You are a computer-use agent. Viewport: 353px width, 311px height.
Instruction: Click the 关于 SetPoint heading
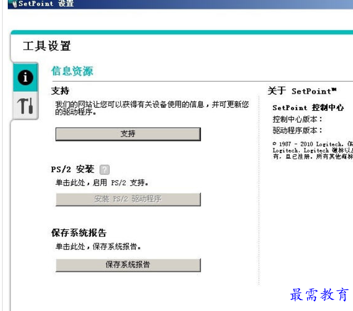pyautogui.click(x=302, y=91)
